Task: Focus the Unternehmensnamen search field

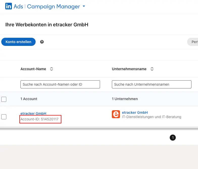Action: [x=152, y=84]
